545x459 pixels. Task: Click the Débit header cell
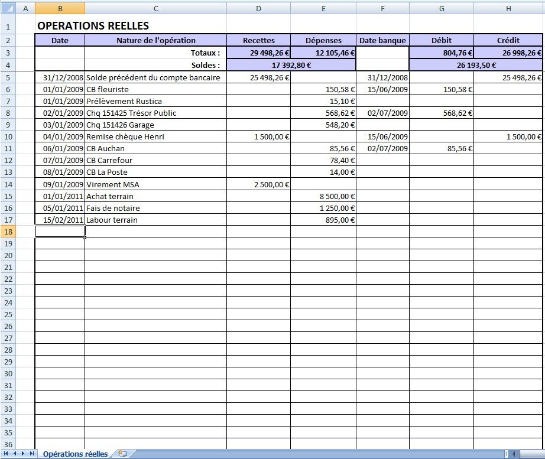tap(442, 40)
